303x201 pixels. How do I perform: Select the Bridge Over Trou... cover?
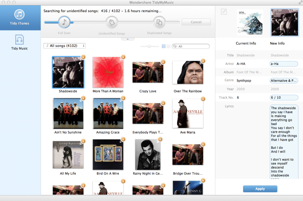[188, 155]
